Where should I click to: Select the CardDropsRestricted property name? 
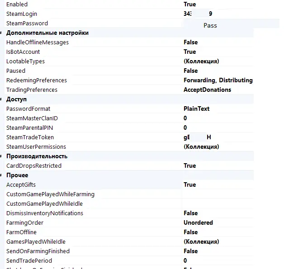pyautogui.click(x=34, y=166)
